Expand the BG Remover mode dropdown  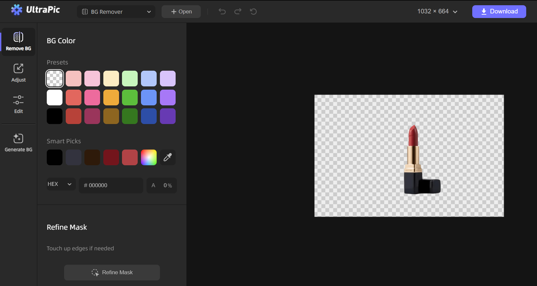click(116, 12)
